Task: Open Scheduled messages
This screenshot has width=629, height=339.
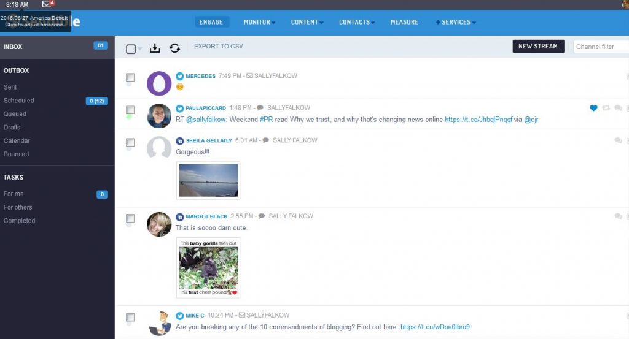Action: tap(19, 101)
